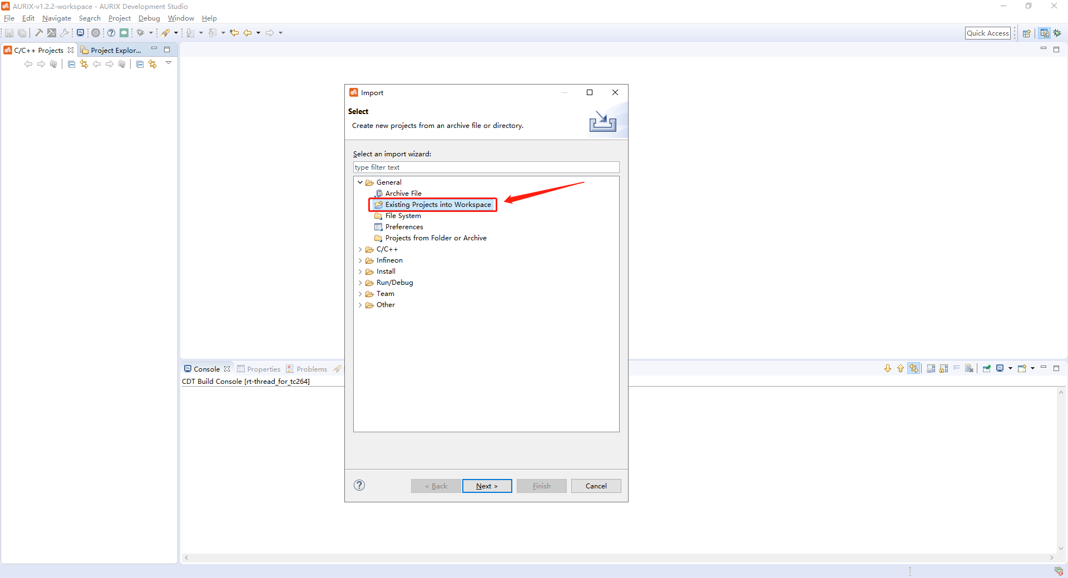This screenshot has height=578, width=1068.
Task: Maximize the Console panel
Action: 1056,368
